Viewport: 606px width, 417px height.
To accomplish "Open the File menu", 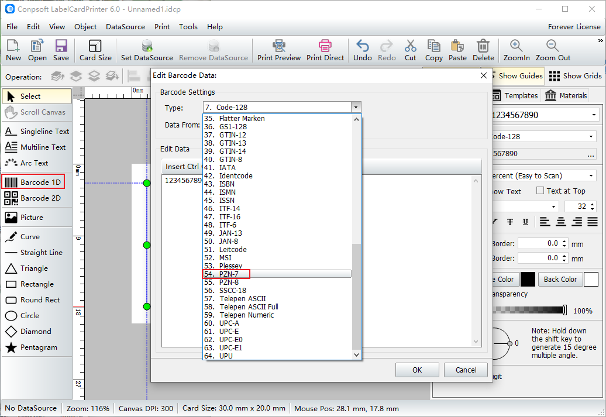I will [x=12, y=27].
